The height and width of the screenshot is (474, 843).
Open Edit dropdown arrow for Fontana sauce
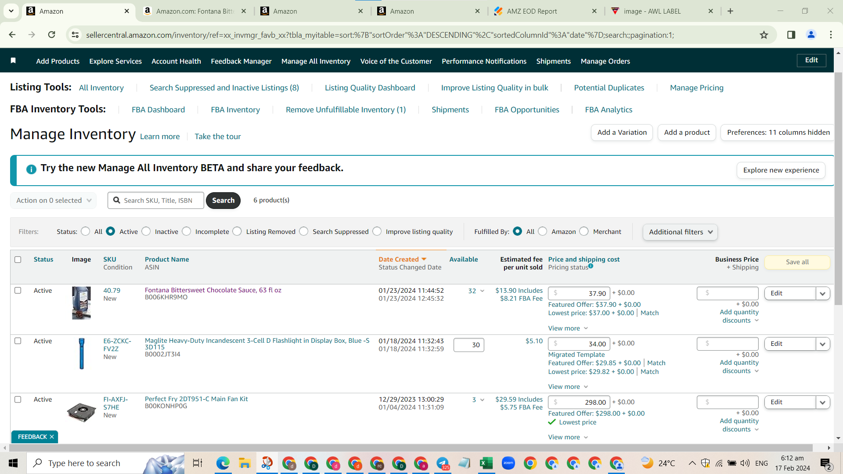click(823, 293)
